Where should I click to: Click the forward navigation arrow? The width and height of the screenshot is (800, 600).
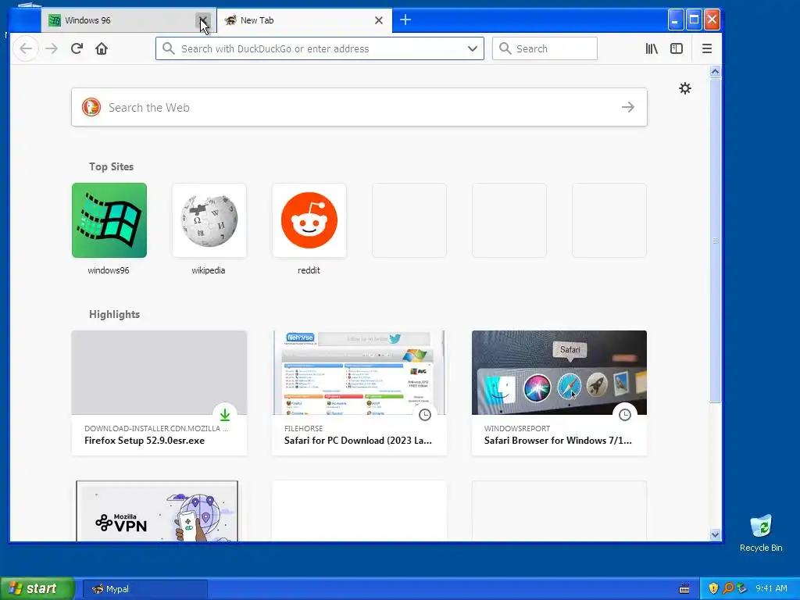52,48
